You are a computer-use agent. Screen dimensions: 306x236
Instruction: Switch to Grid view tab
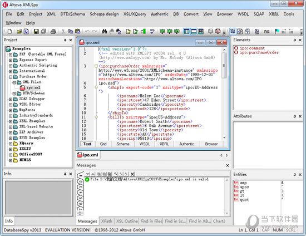point(103,144)
